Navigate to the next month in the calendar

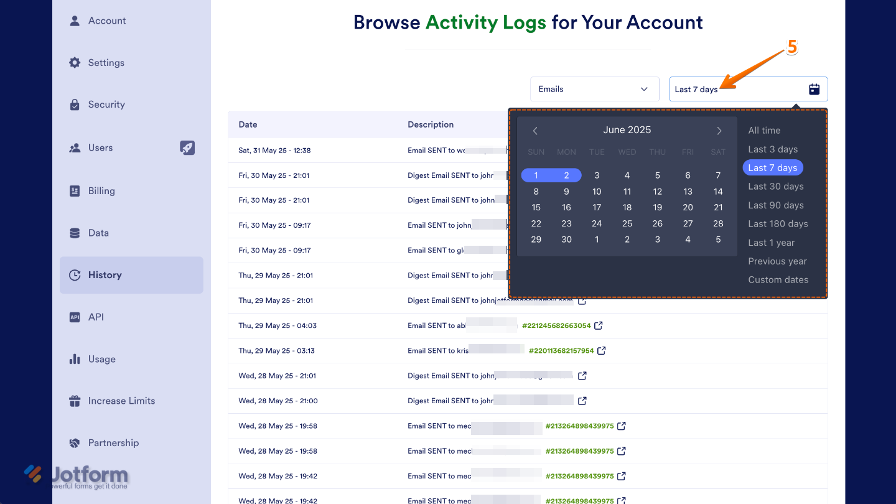coord(719,130)
